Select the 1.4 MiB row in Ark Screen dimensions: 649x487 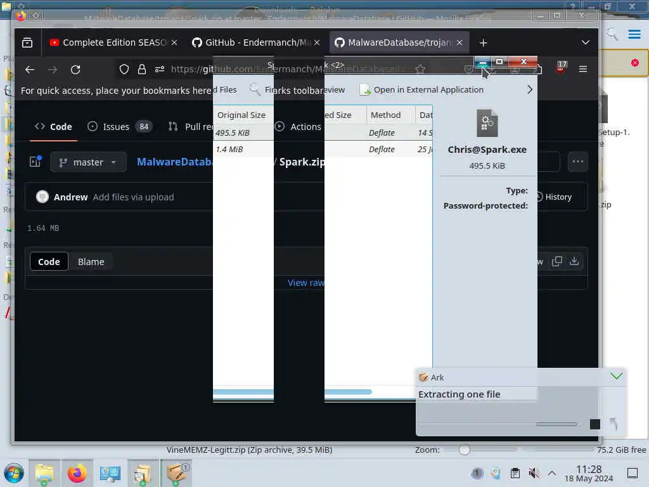(x=323, y=149)
